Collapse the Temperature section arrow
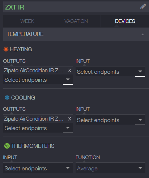Image resolution: width=149 pixels, height=178 pixels. pos(142,35)
